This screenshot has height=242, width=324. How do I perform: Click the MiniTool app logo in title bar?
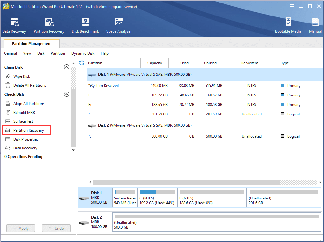click(6, 6)
